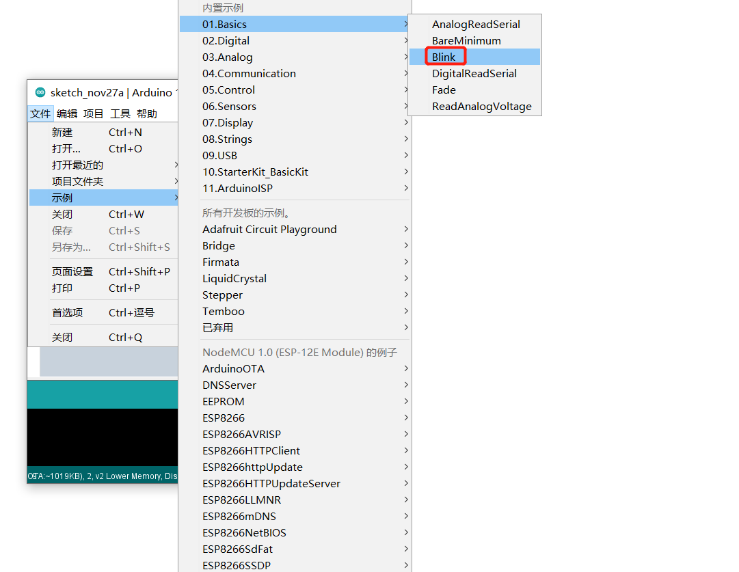Expand 03.Analog examples category
The image size is (739, 572).
pyautogui.click(x=294, y=57)
